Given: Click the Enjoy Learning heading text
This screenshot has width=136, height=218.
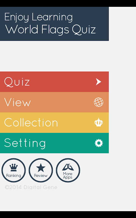Looking at the screenshot, I should [x=39, y=17].
